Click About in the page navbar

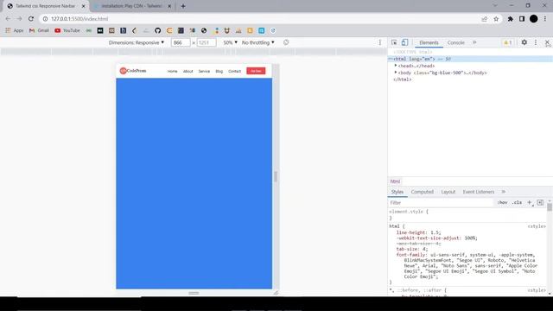[x=188, y=71]
